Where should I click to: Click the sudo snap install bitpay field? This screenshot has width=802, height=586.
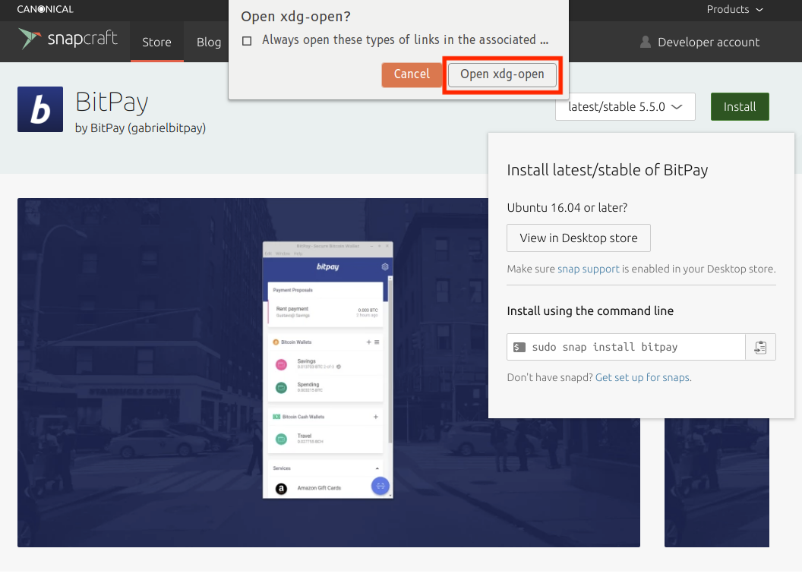coord(626,347)
